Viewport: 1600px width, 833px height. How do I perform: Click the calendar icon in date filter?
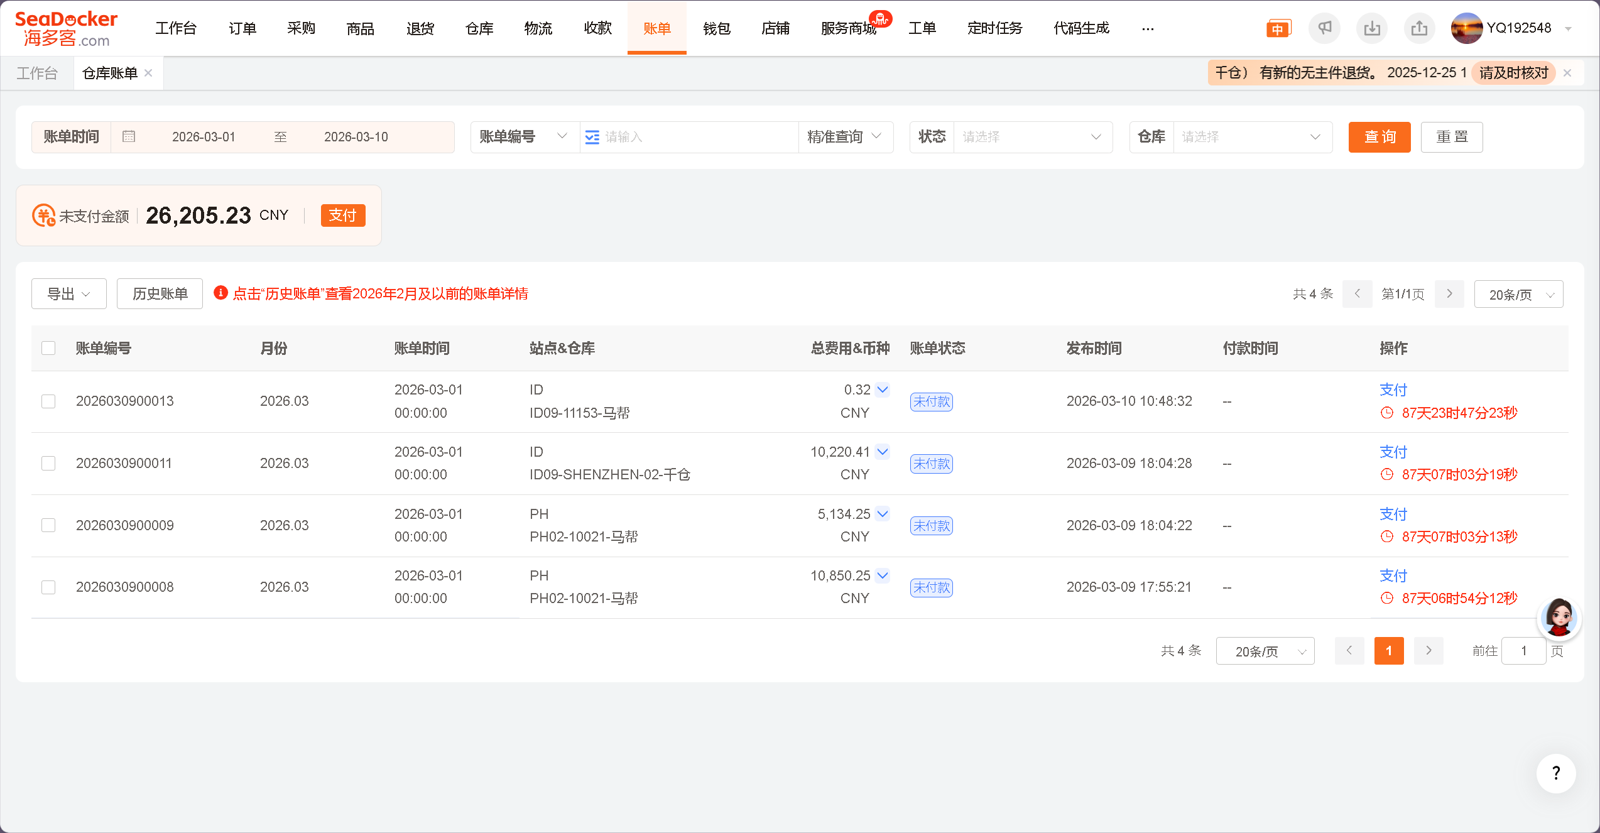pyautogui.click(x=129, y=137)
